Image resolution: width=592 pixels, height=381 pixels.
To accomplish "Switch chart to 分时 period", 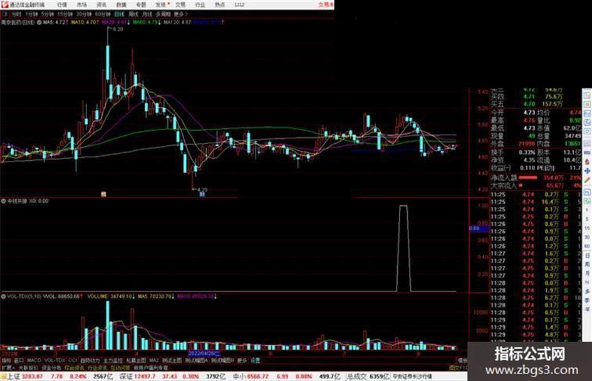I will pos(16,14).
